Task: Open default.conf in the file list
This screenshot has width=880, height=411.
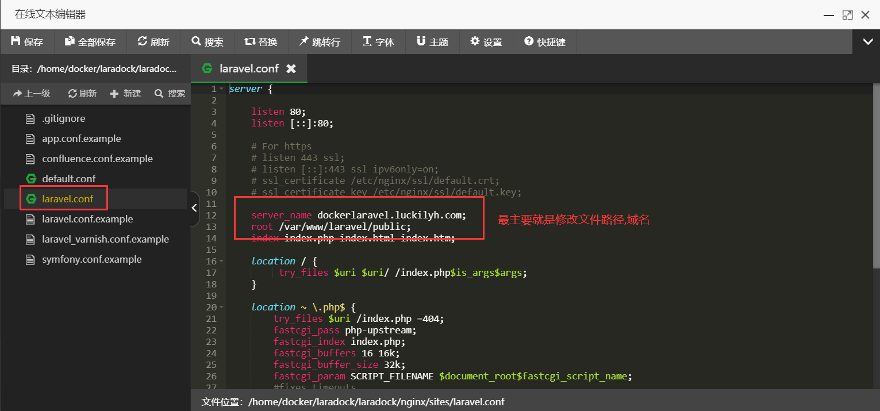Action: [x=68, y=179]
